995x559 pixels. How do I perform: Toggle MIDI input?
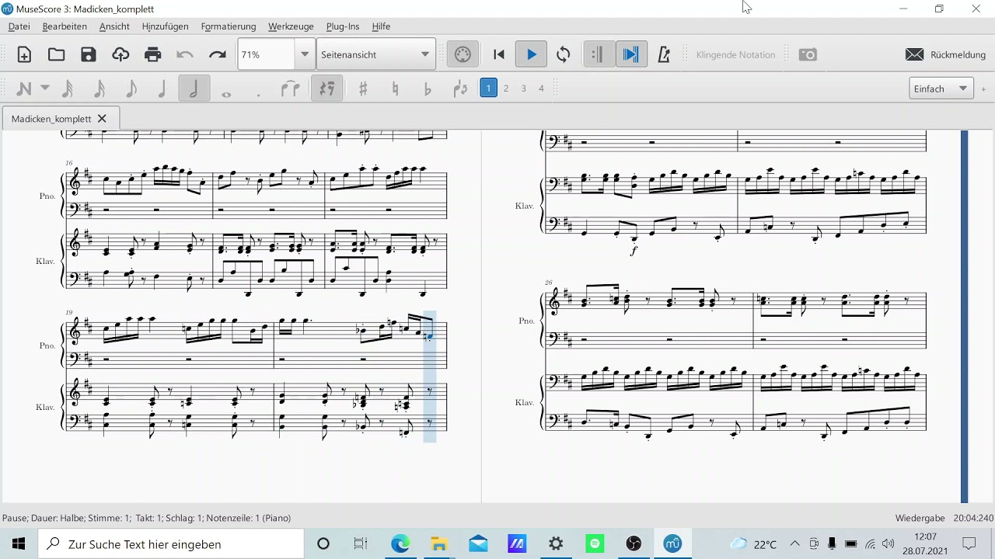click(463, 54)
